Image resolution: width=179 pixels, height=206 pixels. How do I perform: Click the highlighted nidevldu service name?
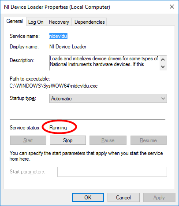[58, 36]
